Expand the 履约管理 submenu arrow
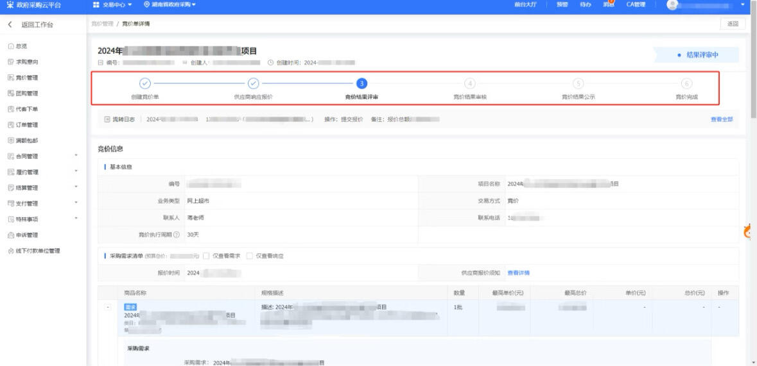Screen dimensions: 757x366 (76, 172)
